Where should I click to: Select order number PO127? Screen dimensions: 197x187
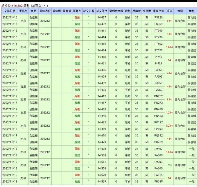coord(158,123)
